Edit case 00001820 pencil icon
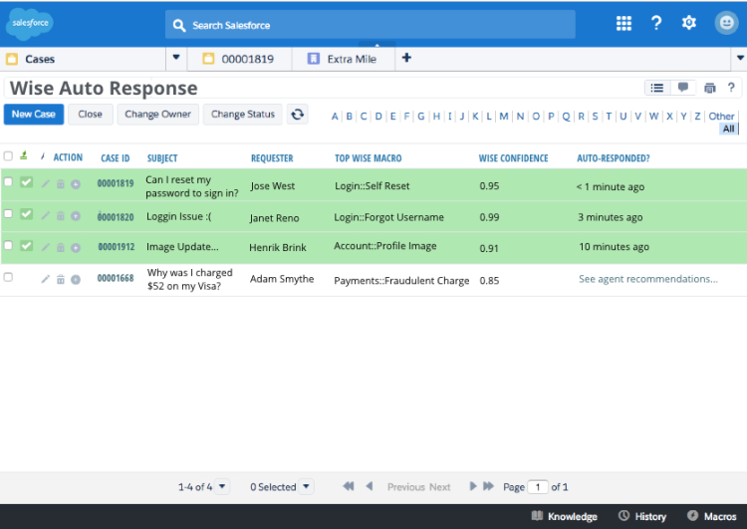This screenshot has width=747, height=529. (45, 216)
